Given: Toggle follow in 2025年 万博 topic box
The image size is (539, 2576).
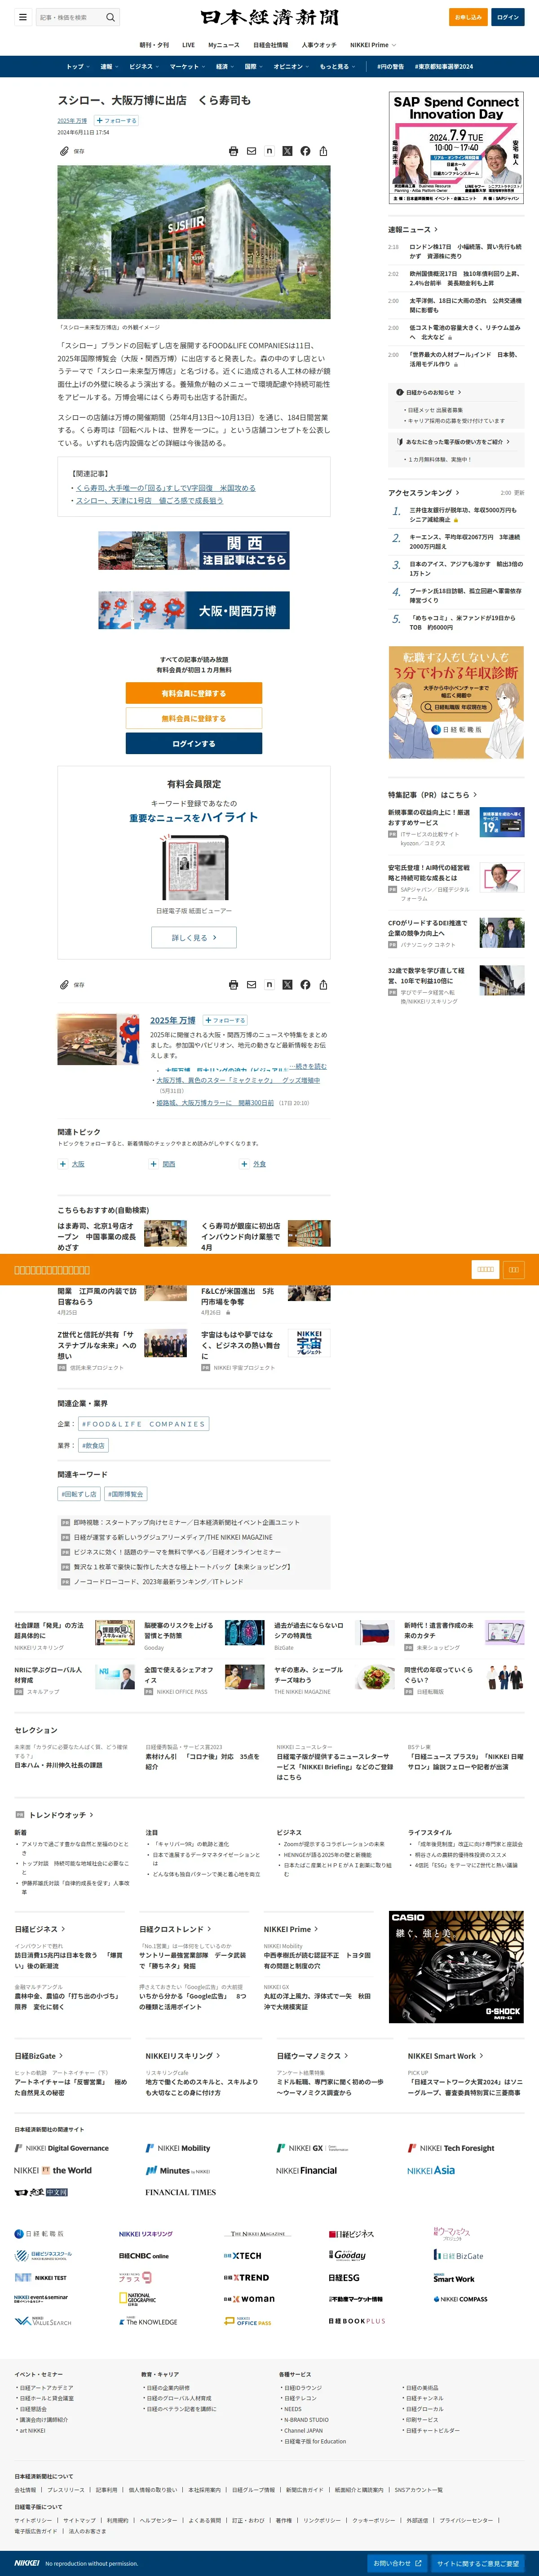Looking at the screenshot, I should coord(225,1021).
